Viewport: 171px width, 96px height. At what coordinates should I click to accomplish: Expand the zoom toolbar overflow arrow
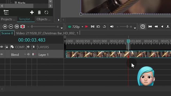click(x=62, y=28)
